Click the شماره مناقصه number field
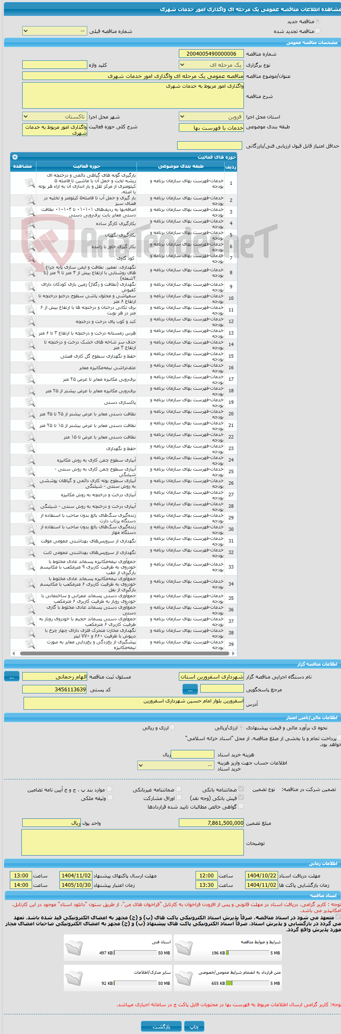 click(x=211, y=53)
